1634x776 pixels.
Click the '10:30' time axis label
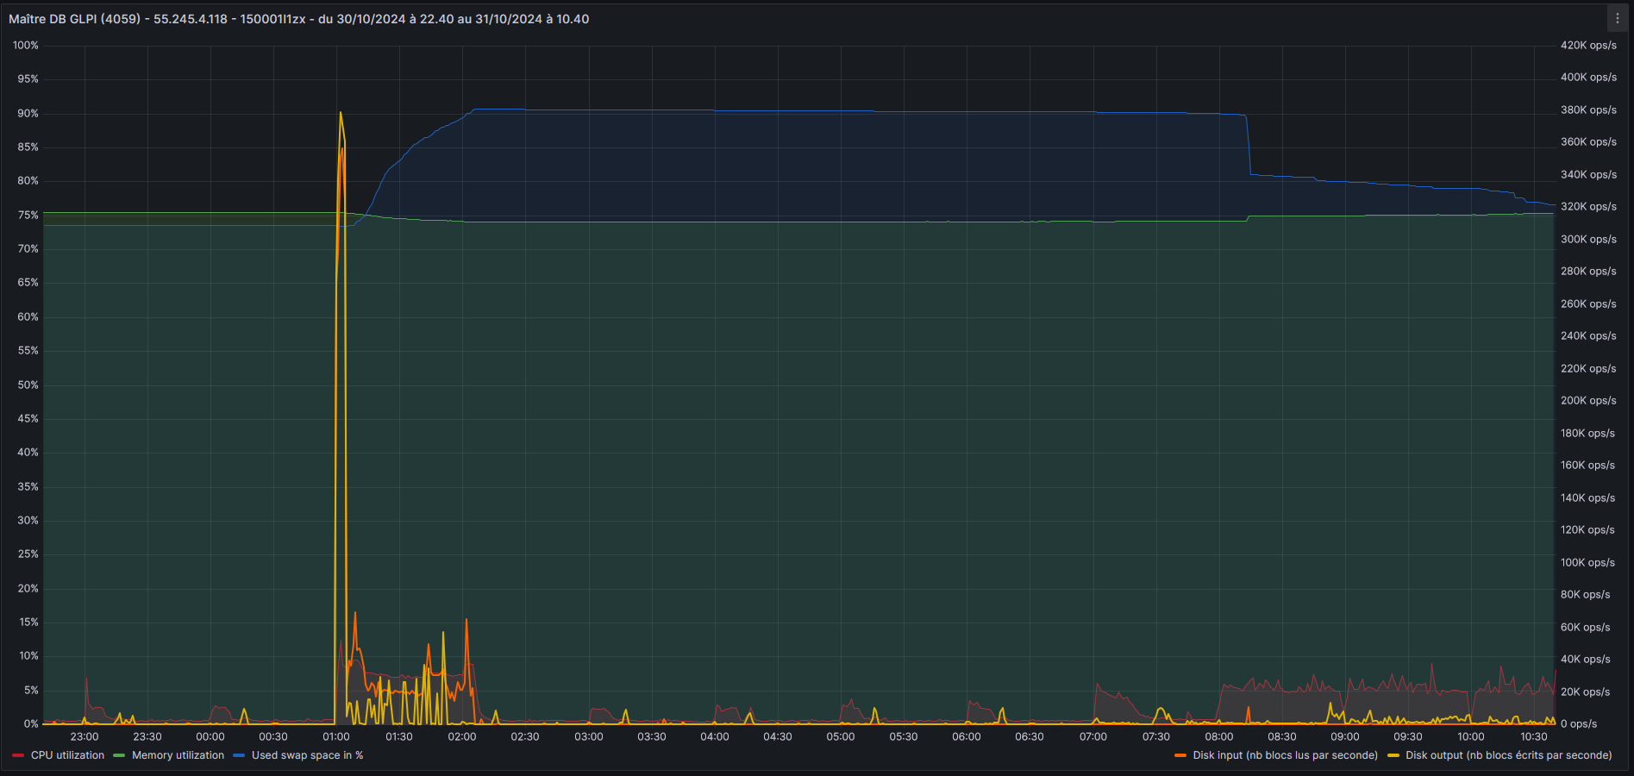pyautogui.click(x=1534, y=736)
